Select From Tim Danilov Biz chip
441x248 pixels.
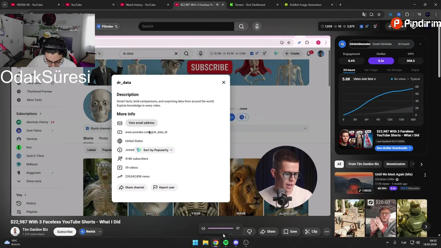tap(363, 164)
